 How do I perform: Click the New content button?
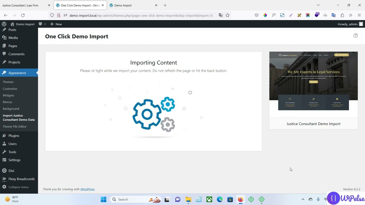click(x=56, y=24)
